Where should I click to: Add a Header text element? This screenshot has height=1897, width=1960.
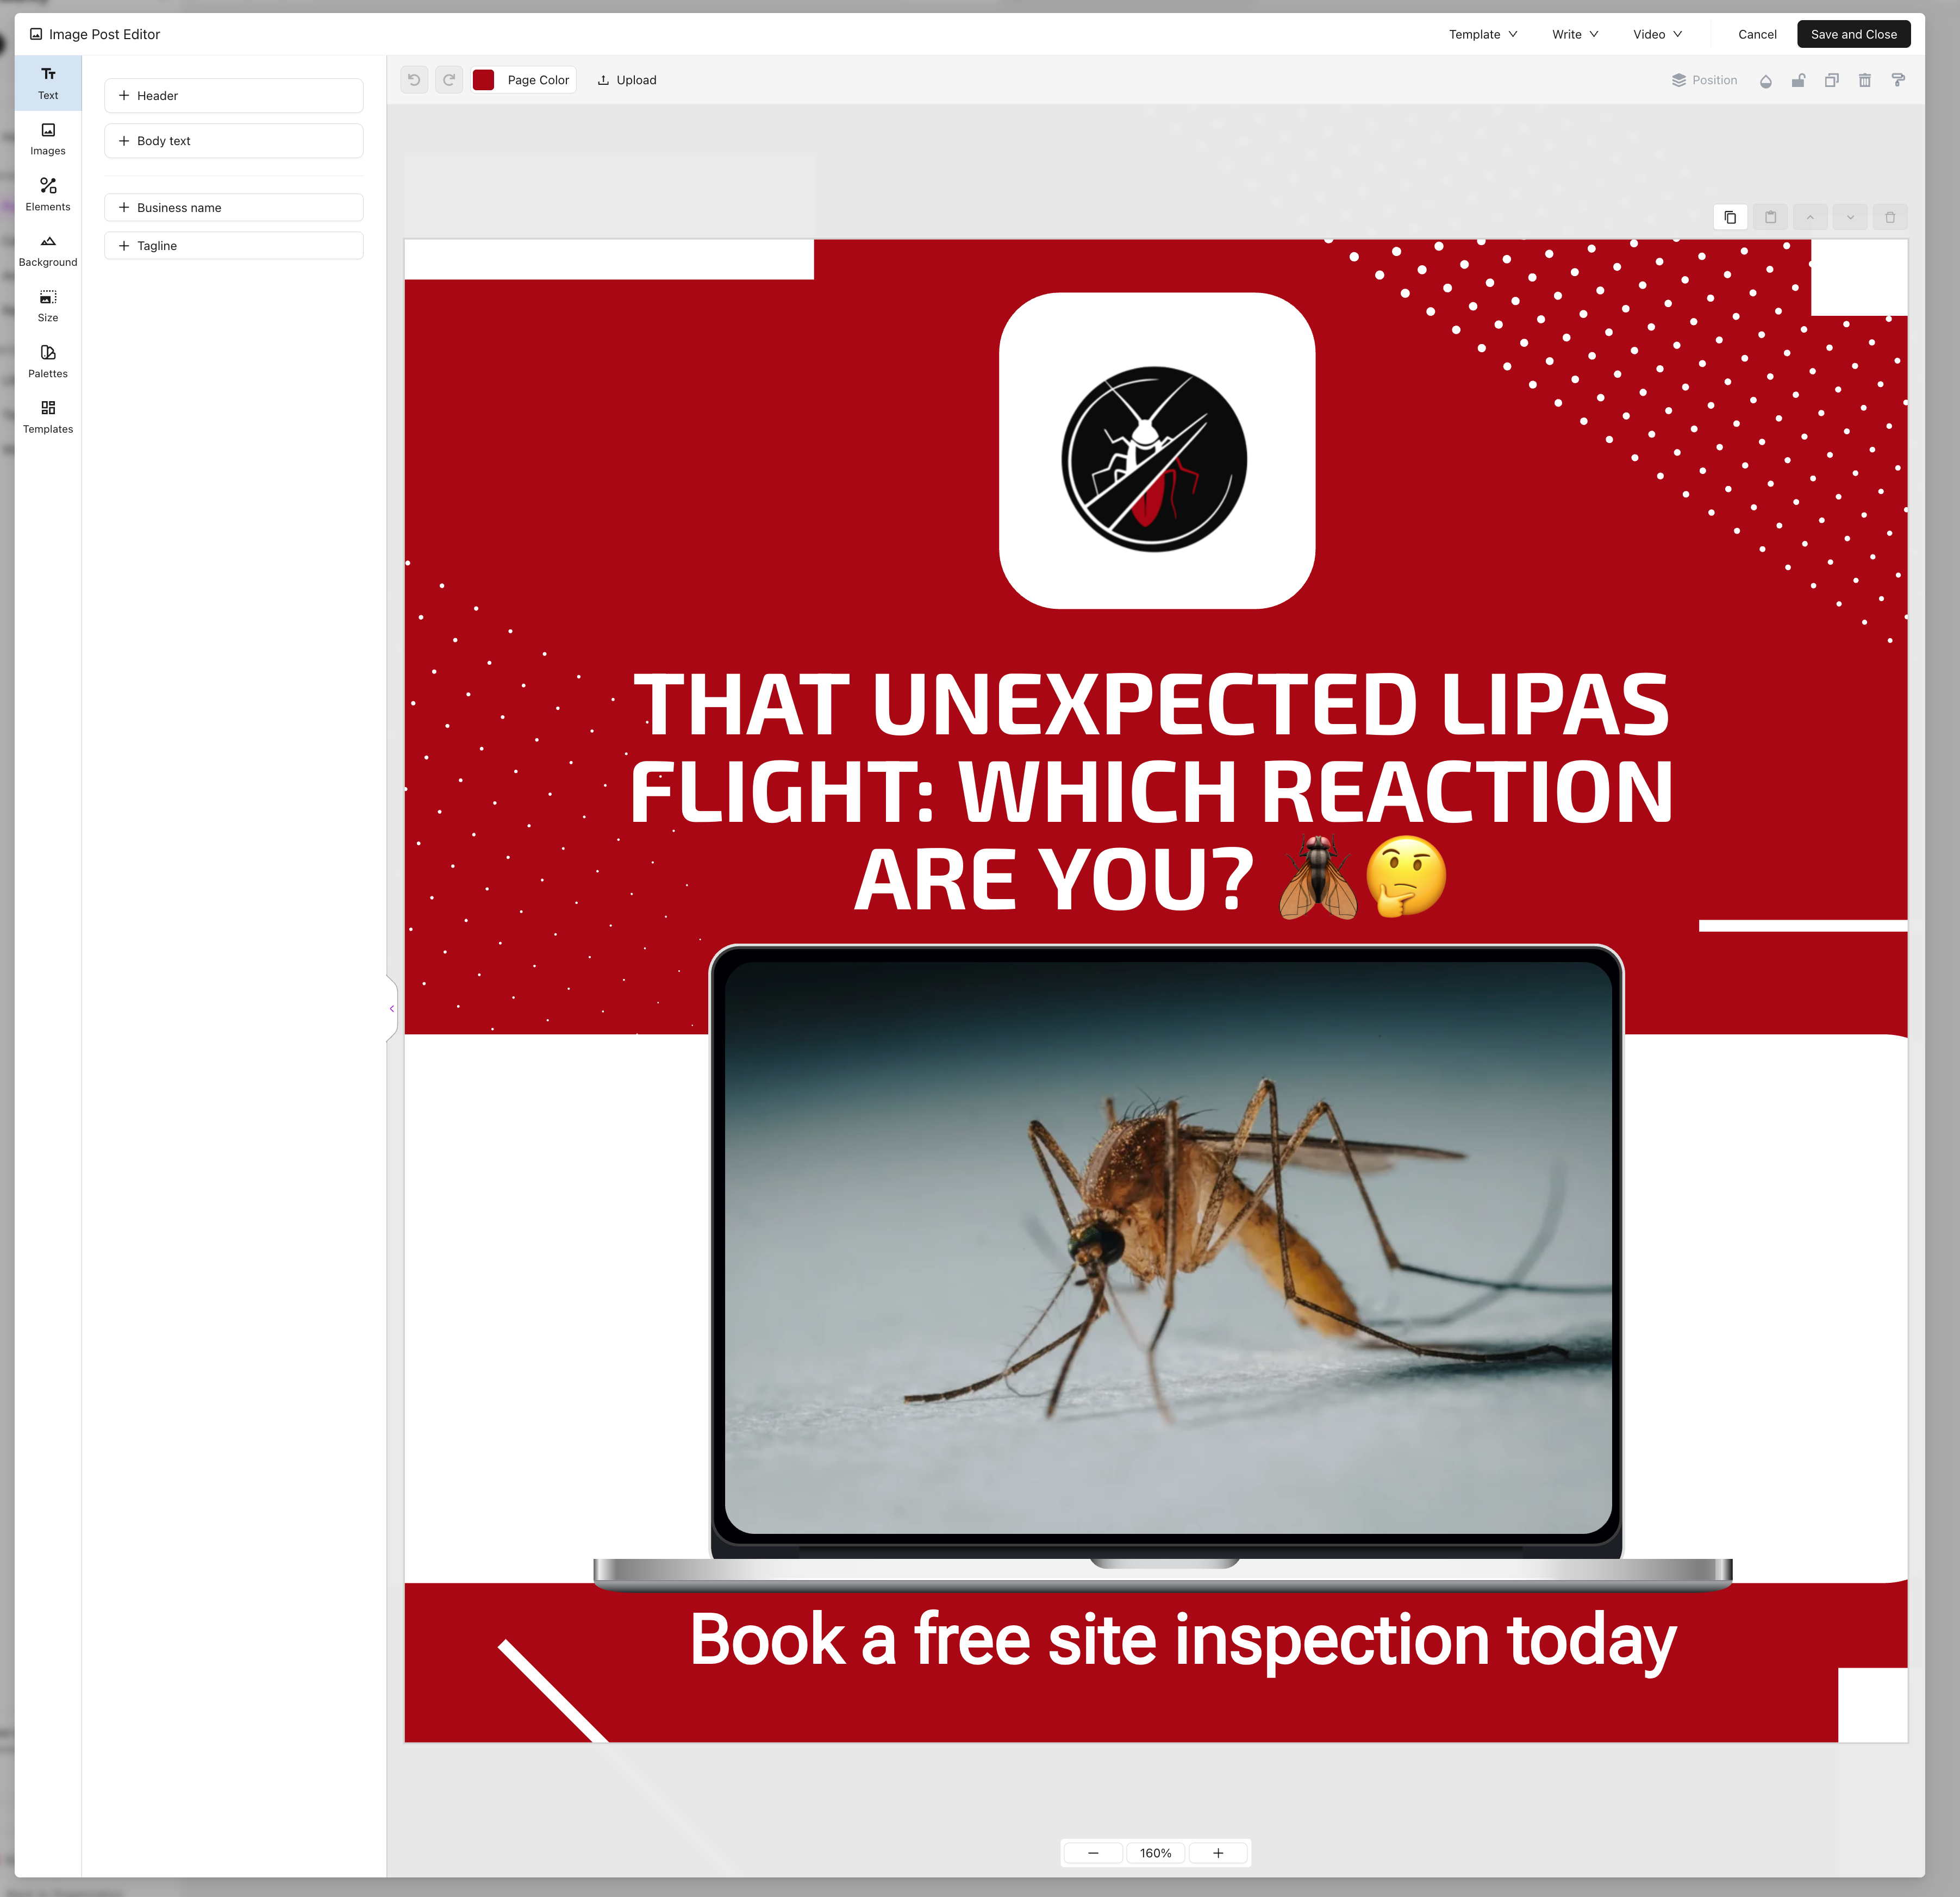(233, 96)
